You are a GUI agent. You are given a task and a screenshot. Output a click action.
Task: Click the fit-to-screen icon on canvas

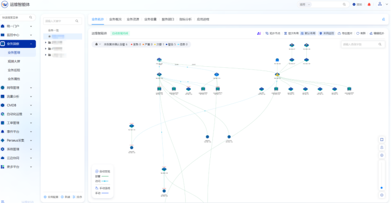[382, 139]
